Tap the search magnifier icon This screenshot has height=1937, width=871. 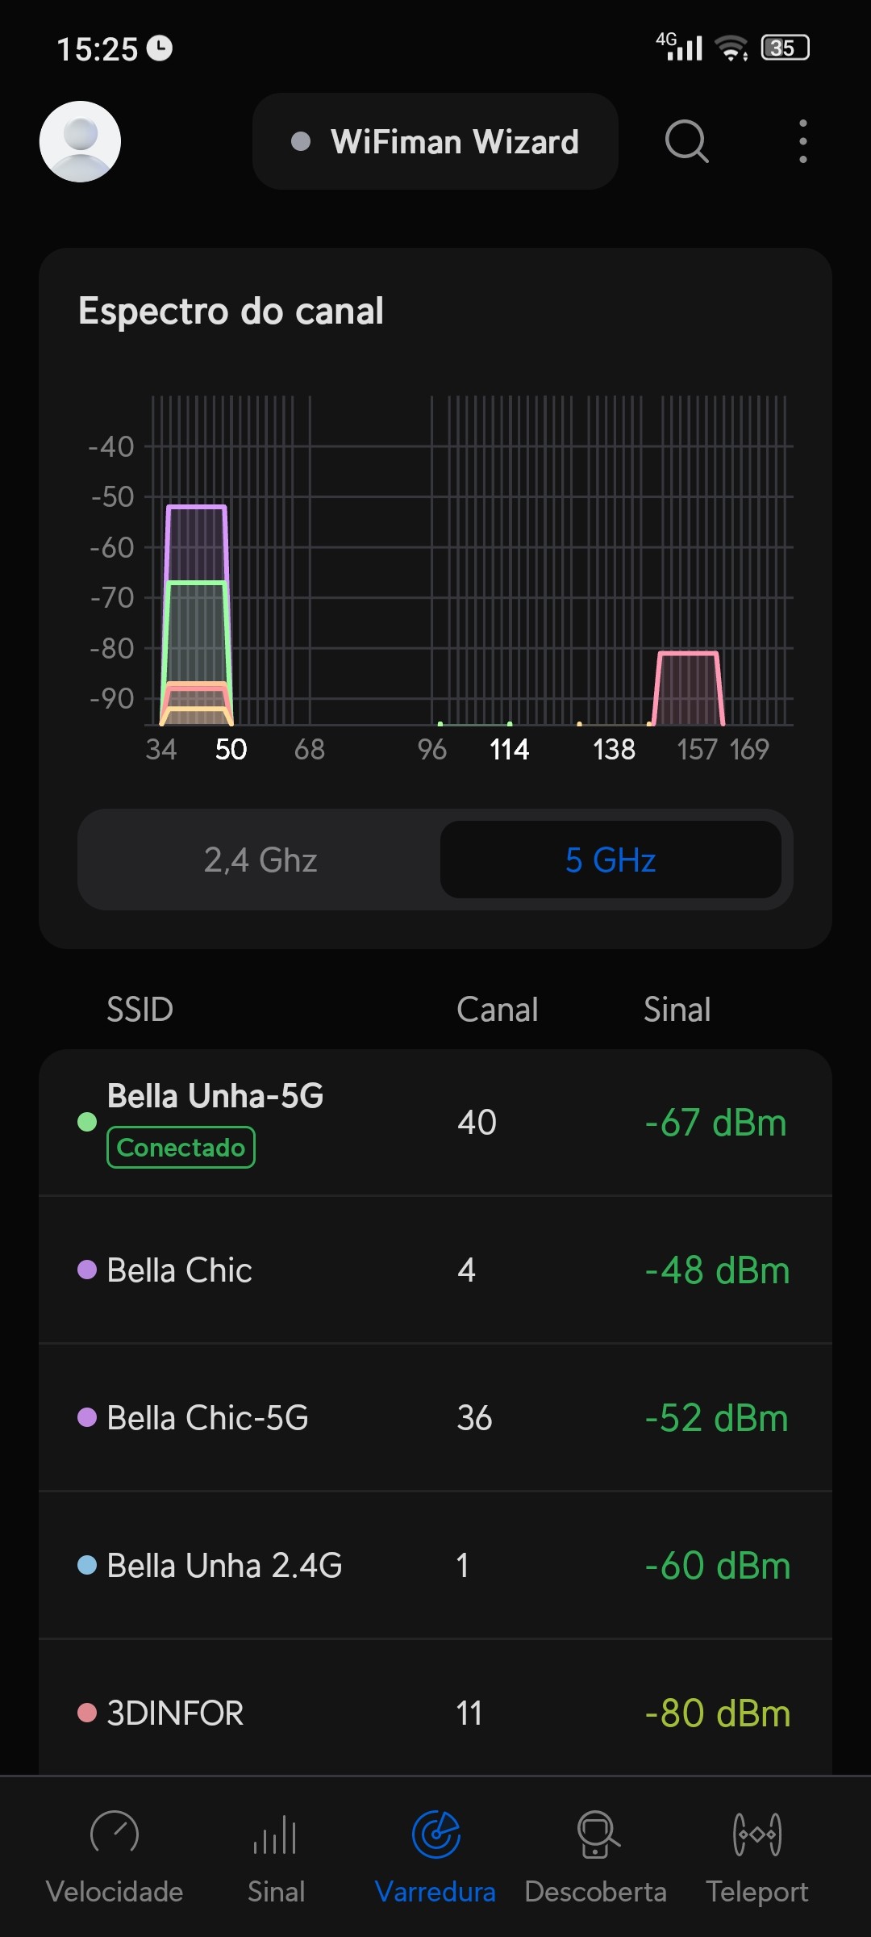(x=686, y=141)
